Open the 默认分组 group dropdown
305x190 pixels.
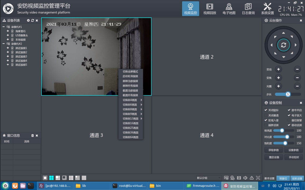click(x=208, y=178)
